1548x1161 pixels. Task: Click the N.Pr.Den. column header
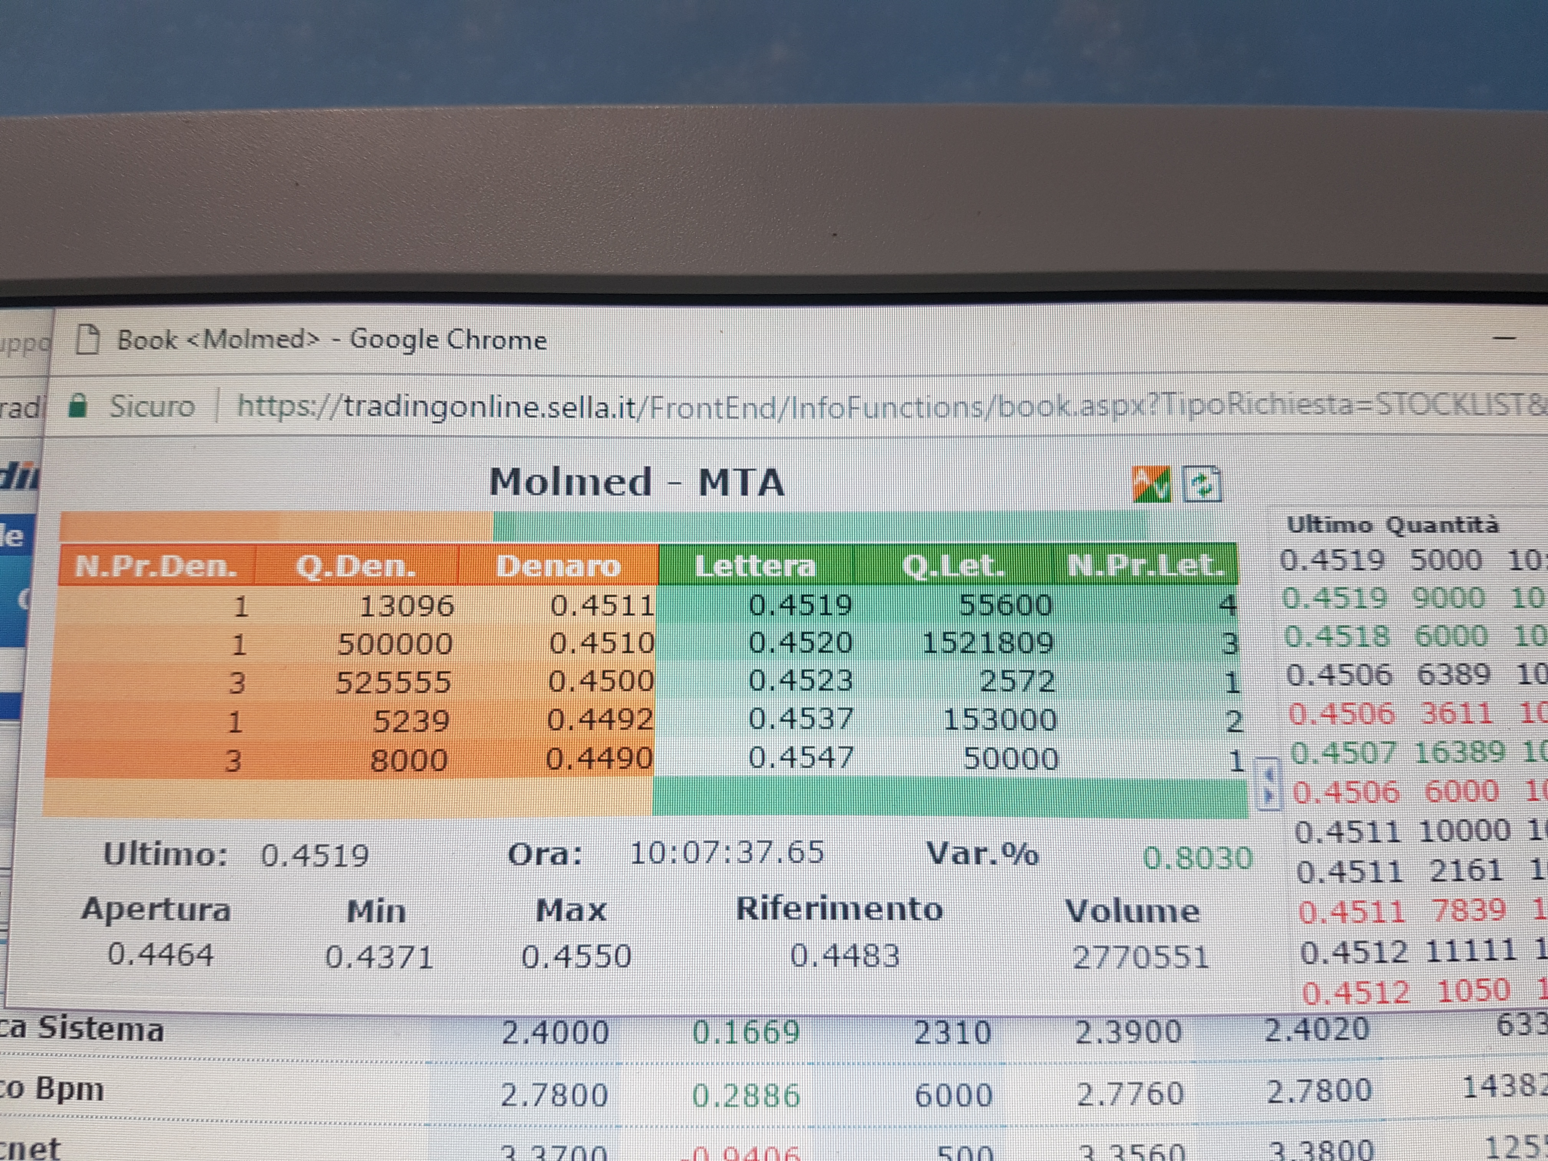pos(156,566)
